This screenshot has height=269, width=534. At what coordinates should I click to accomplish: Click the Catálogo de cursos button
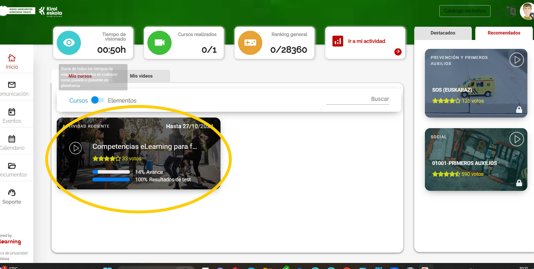pos(465,11)
